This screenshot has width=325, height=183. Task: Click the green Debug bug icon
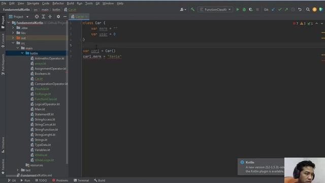tap(244, 10)
